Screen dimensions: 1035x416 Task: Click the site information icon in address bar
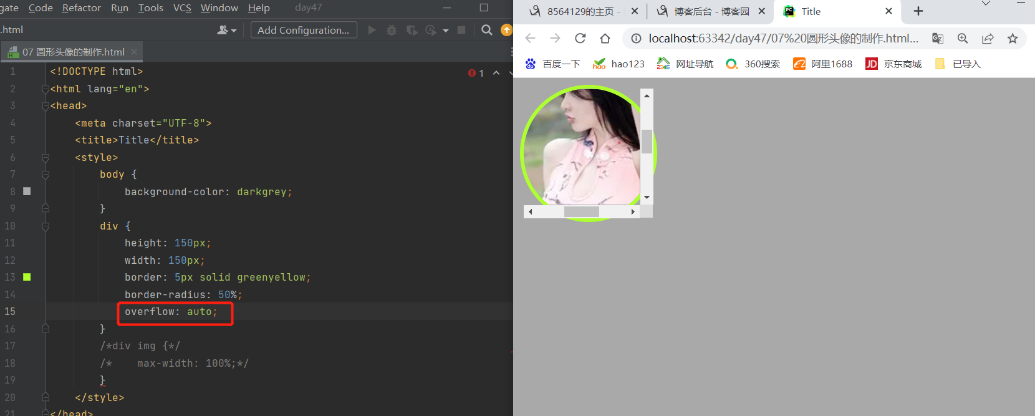pyautogui.click(x=636, y=39)
